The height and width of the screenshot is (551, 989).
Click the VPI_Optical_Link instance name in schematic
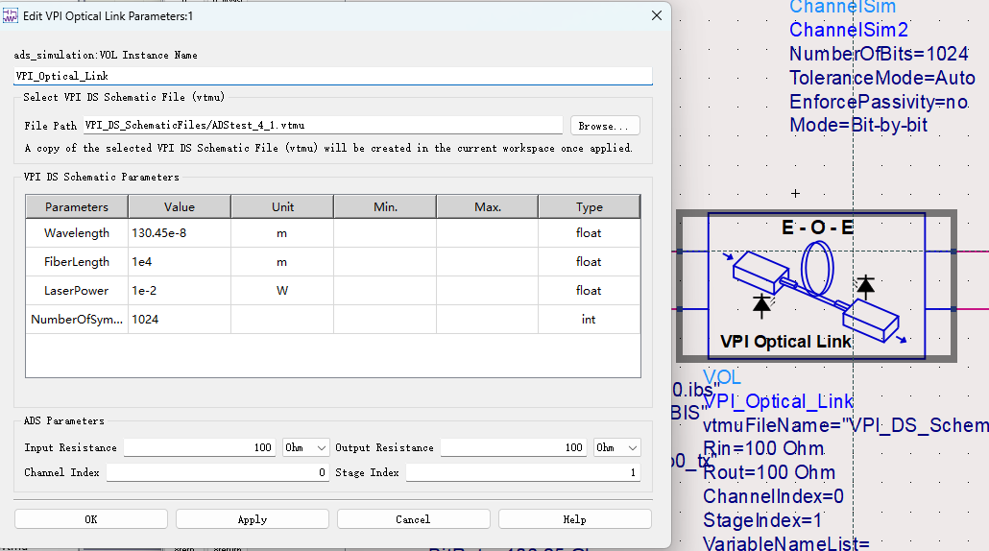(x=779, y=401)
